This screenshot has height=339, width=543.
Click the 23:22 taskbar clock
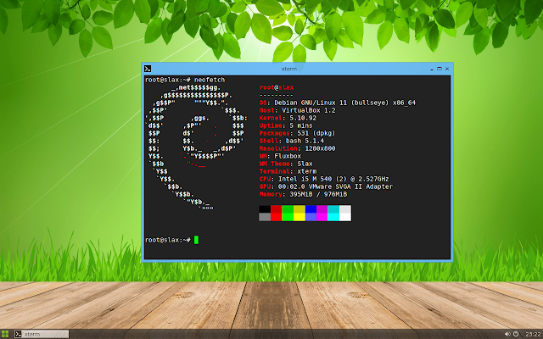pos(533,334)
